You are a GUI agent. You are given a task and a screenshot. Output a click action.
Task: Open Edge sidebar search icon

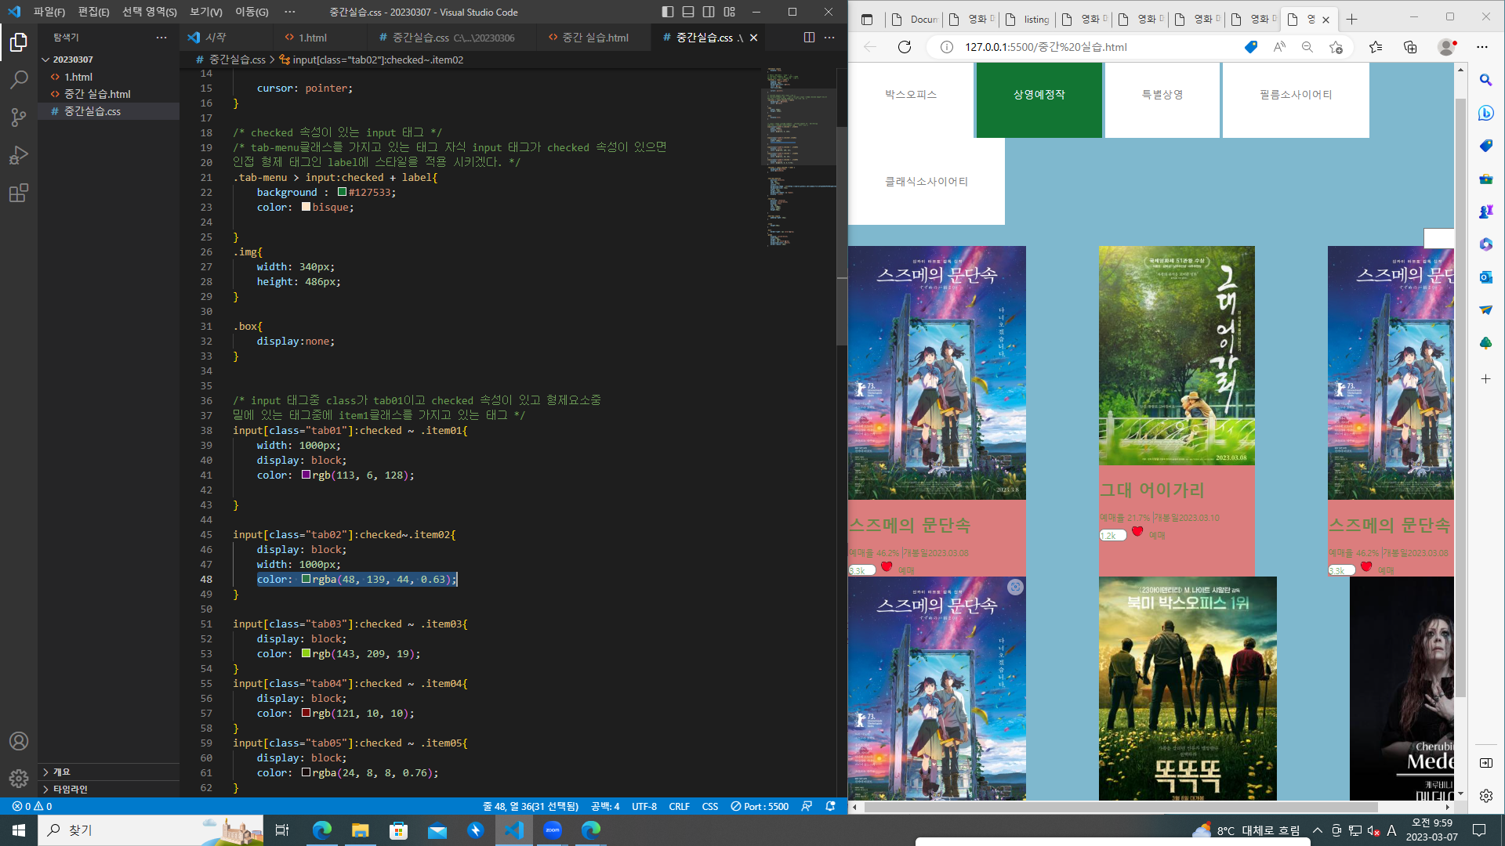(1485, 80)
